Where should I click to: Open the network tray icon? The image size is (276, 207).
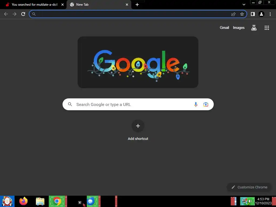click(244, 201)
